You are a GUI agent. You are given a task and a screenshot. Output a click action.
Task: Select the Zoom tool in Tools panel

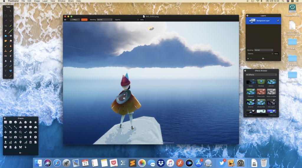click(x=6, y=76)
